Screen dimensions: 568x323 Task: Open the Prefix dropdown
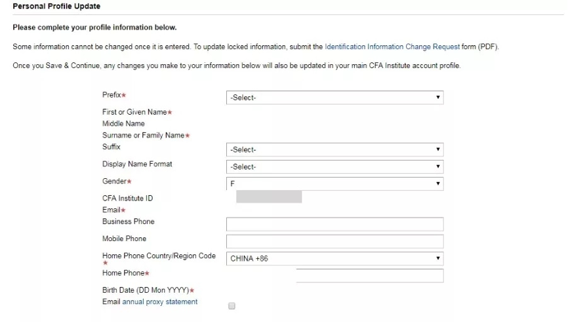click(335, 98)
